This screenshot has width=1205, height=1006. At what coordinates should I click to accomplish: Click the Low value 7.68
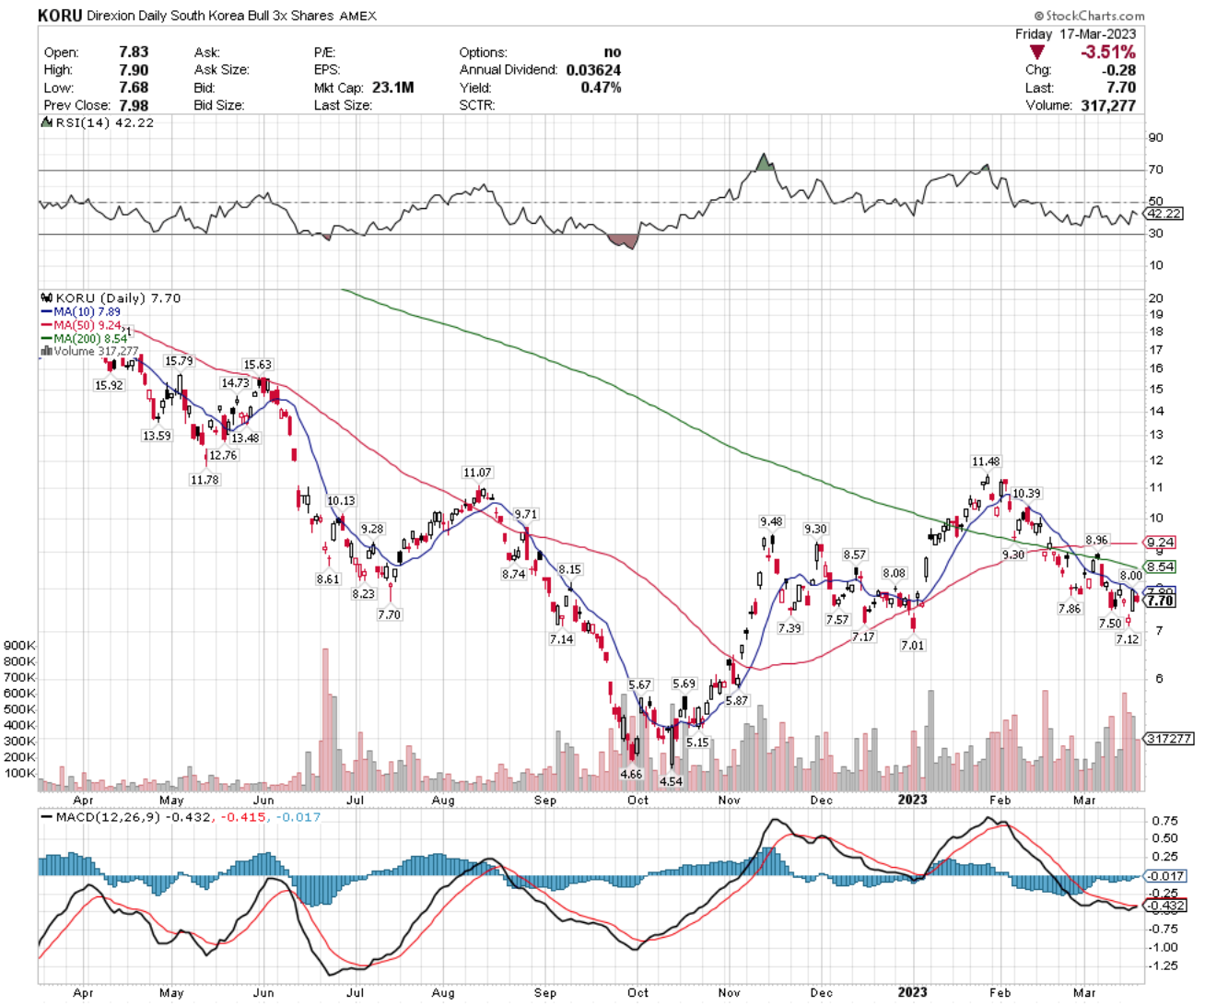[x=134, y=88]
